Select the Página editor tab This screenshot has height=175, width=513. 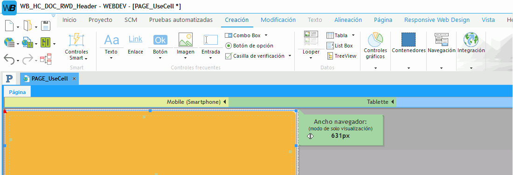[x=17, y=92]
